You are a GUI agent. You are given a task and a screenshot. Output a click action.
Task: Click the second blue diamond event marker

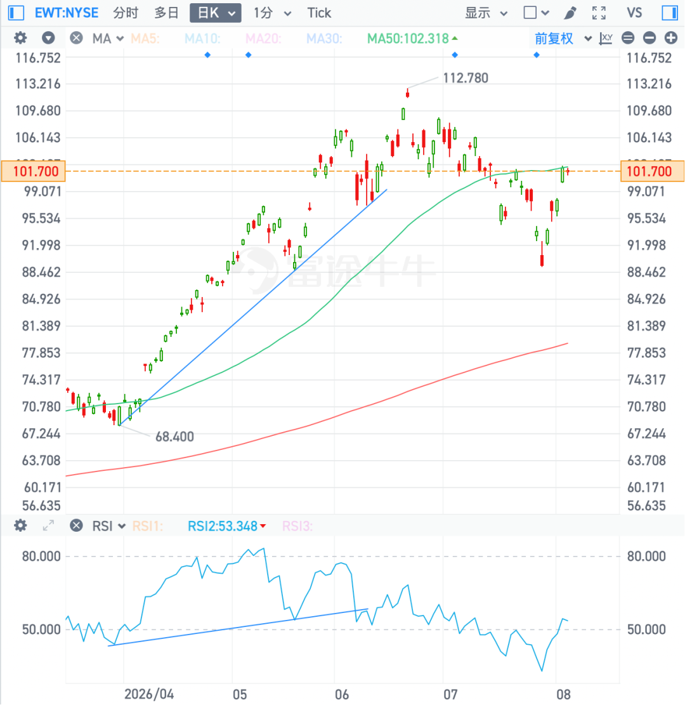249,55
